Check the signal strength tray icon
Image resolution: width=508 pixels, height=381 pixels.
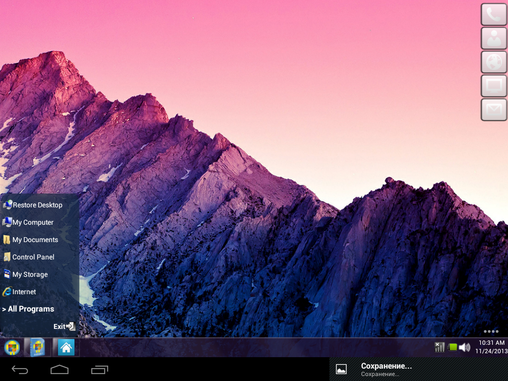[x=440, y=347]
